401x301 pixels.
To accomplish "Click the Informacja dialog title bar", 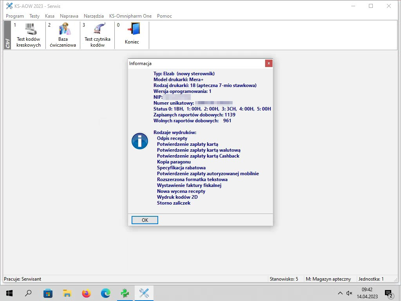I will tap(197, 63).
